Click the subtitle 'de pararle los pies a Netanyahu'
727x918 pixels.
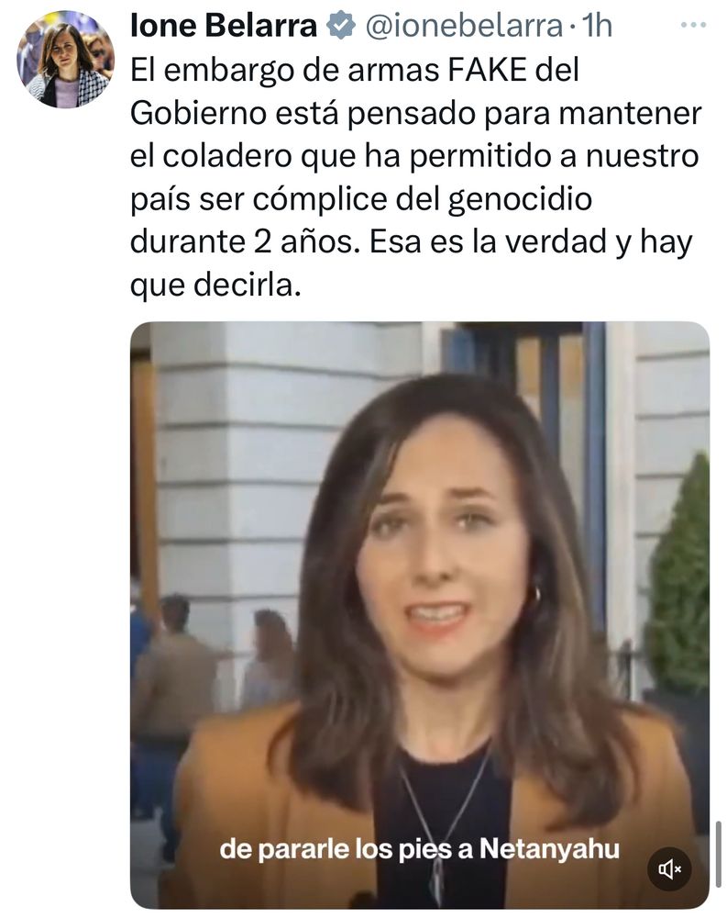419,849
